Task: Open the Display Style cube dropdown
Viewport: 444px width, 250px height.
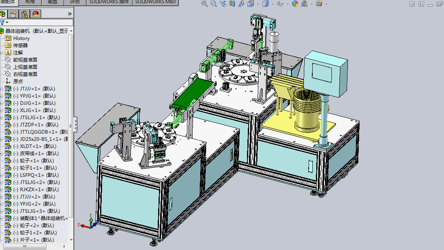Action: (272, 4)
